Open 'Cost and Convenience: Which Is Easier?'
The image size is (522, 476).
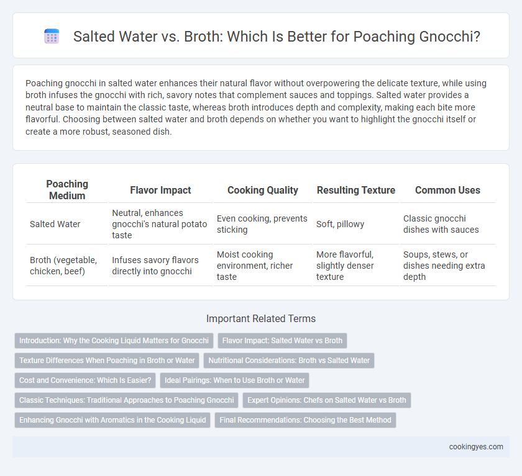coord(85,380)
